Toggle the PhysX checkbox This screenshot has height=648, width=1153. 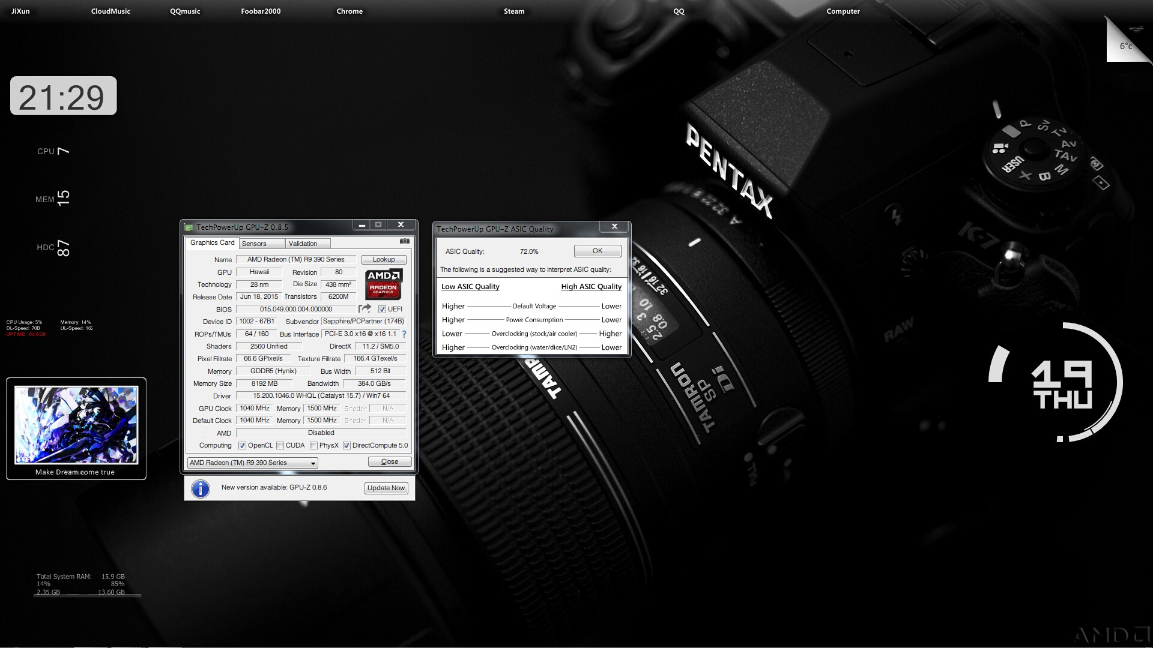pyautogui.click(x=313, y=446)
